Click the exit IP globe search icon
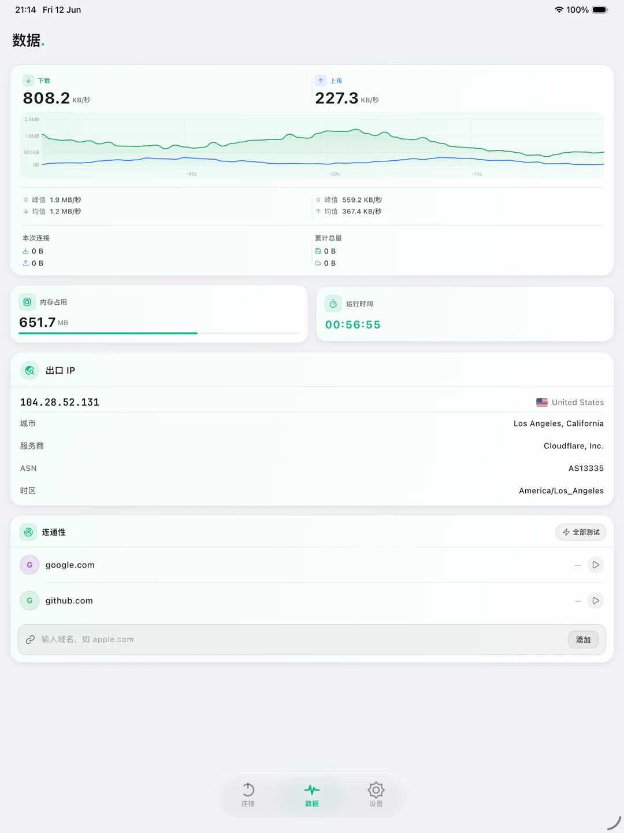This screenshot has height=833, width=624. coord(29,370)
